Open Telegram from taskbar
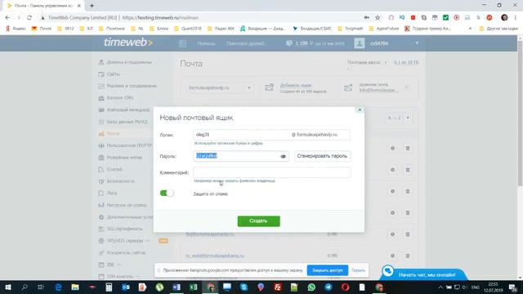 329,287
